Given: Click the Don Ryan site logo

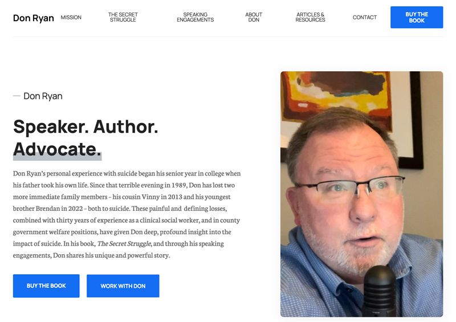Looking at the screenshot, I should 34,18.
